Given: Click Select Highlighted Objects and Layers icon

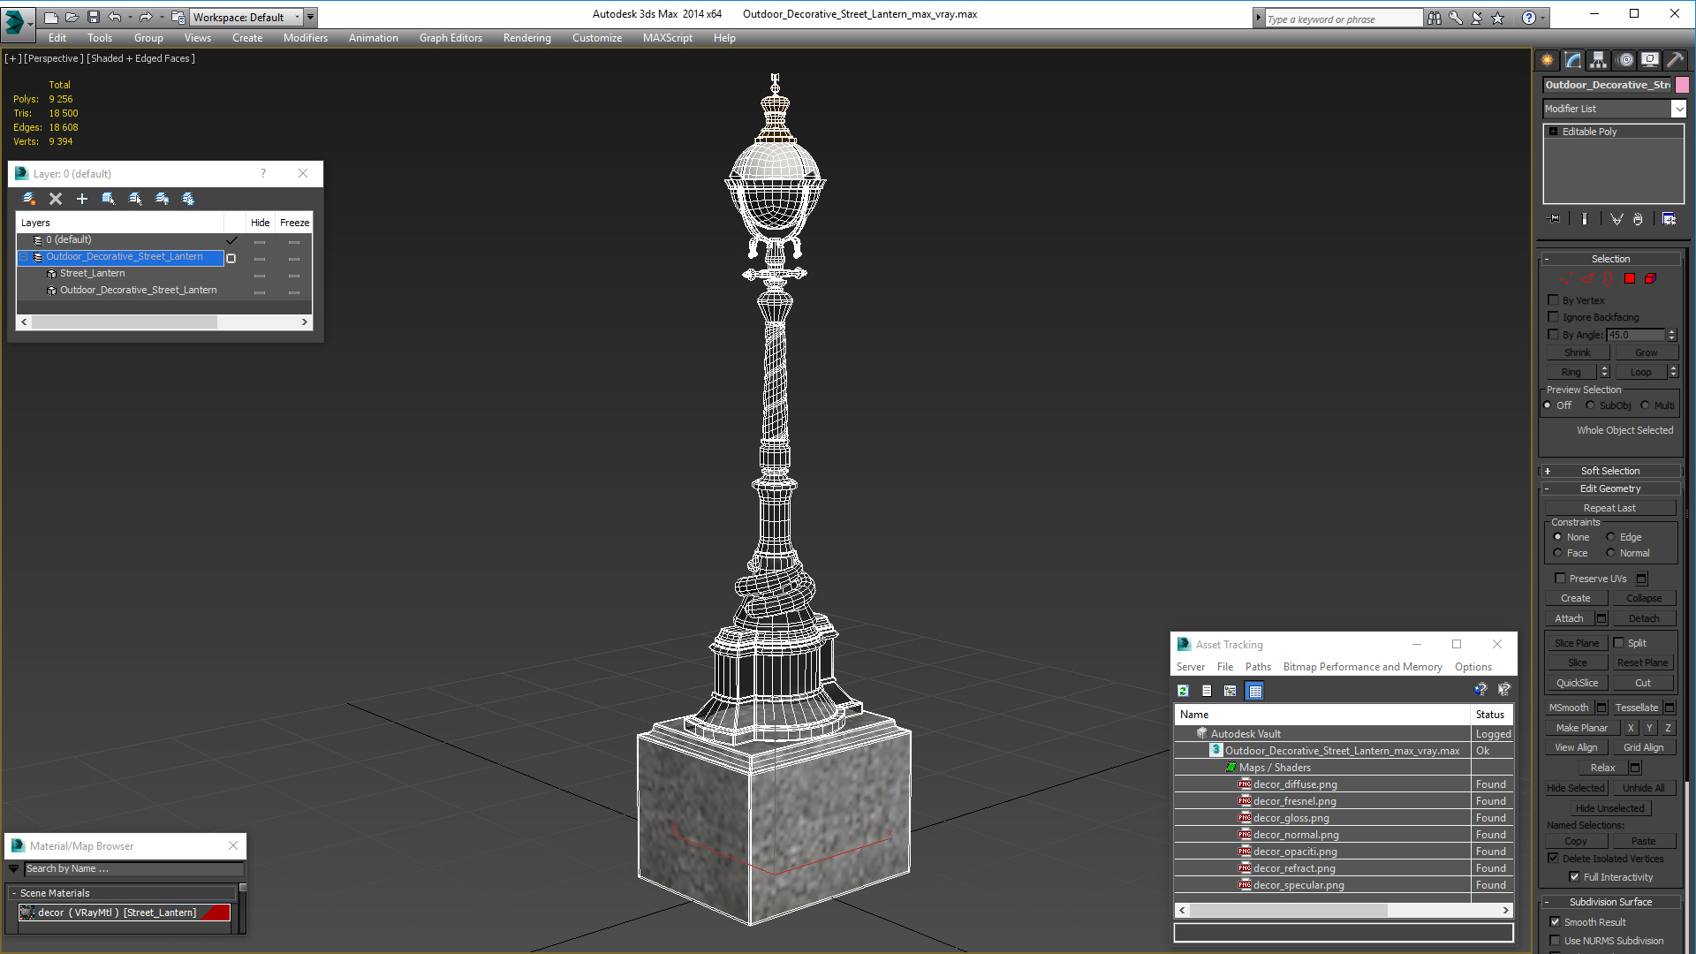Looking at the screenshot, I should pos(109,199).
